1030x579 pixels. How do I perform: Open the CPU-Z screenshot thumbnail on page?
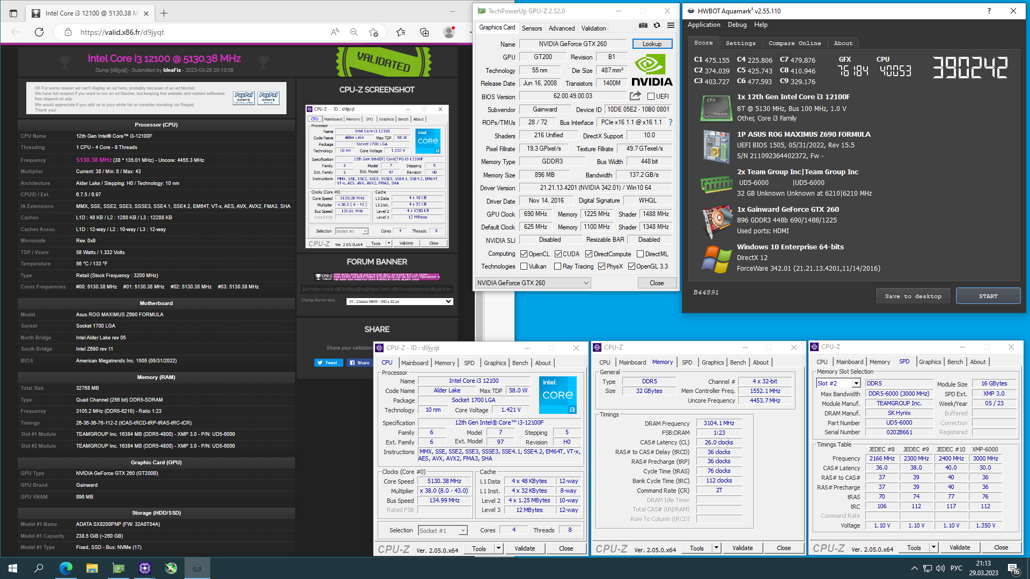(377, 177)
